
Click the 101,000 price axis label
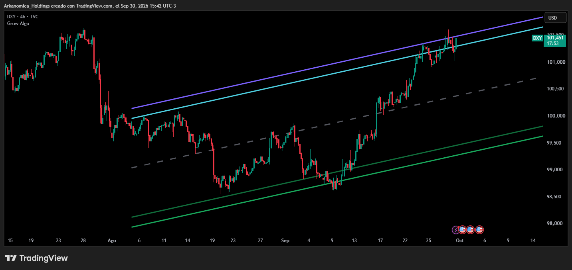(x=556, y=62)
